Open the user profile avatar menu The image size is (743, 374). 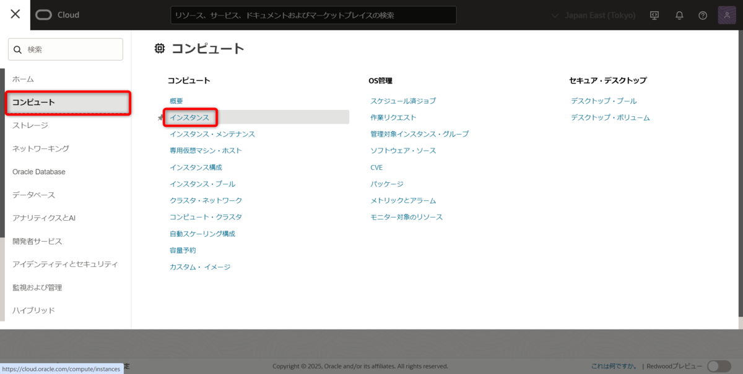[726, 15]
